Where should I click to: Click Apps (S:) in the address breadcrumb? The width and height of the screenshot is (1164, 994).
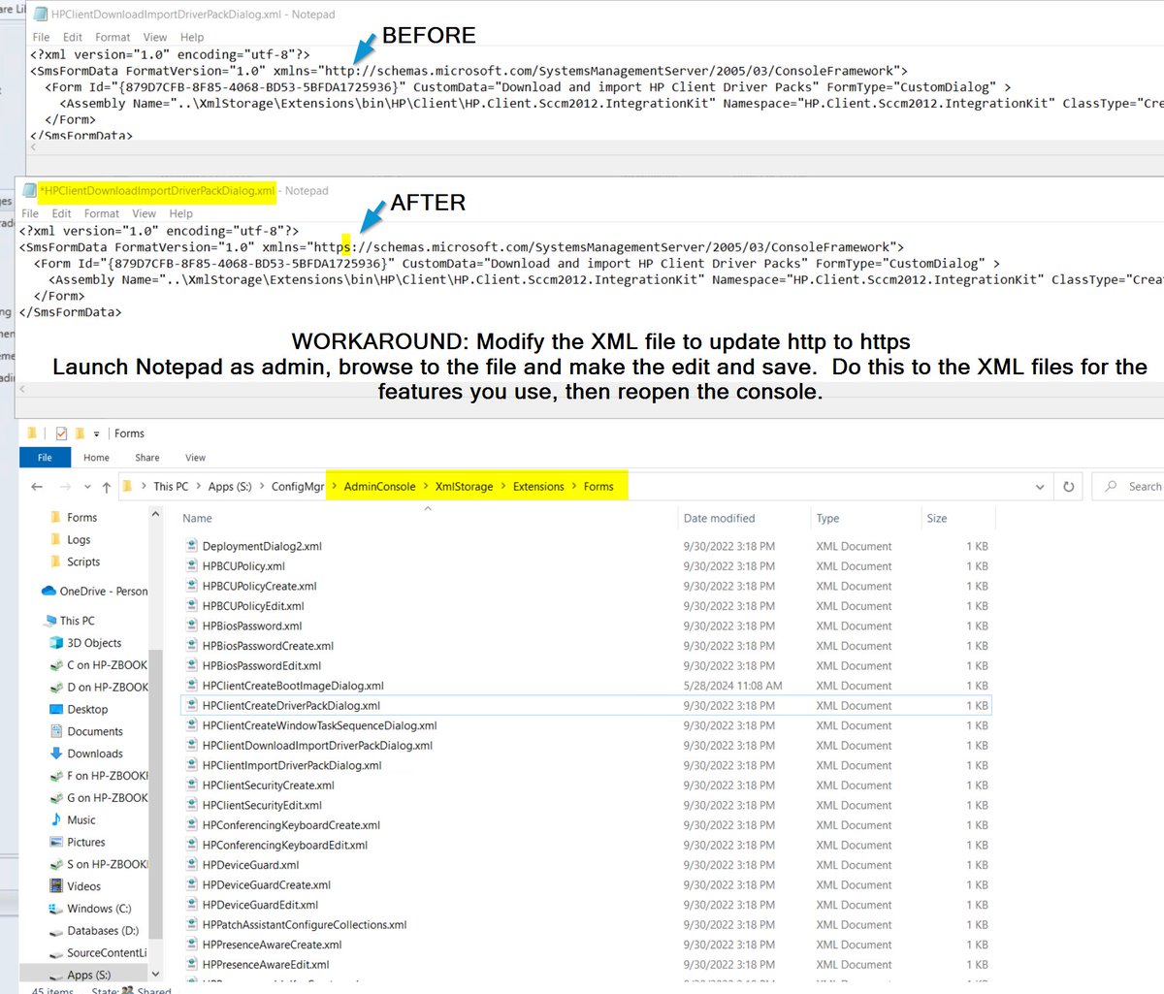click(x=230, y=487)
